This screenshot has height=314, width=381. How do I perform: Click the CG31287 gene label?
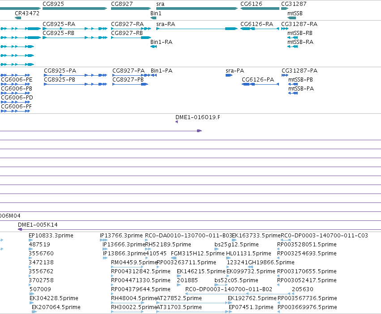[294, 4]
